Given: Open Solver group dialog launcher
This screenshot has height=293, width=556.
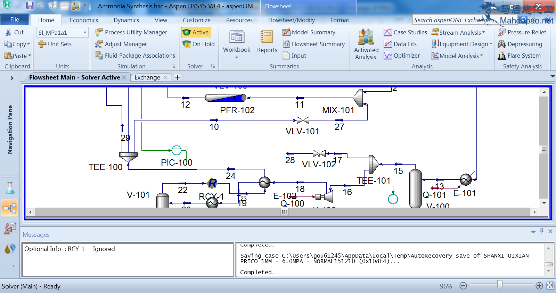Looking at the screenshot, I should tap(213, 66).
